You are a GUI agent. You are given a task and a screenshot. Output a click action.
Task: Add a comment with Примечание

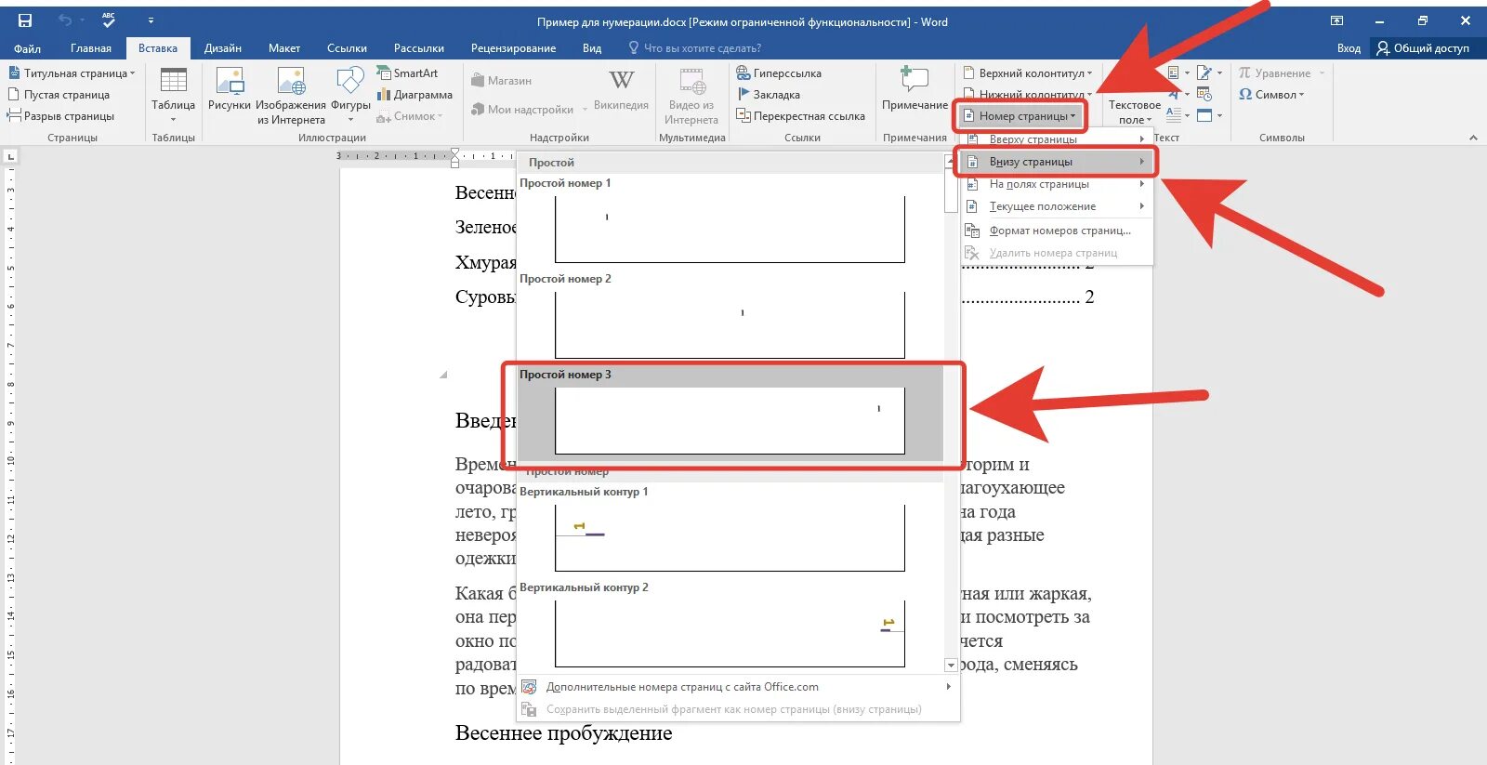pos(915,89)
